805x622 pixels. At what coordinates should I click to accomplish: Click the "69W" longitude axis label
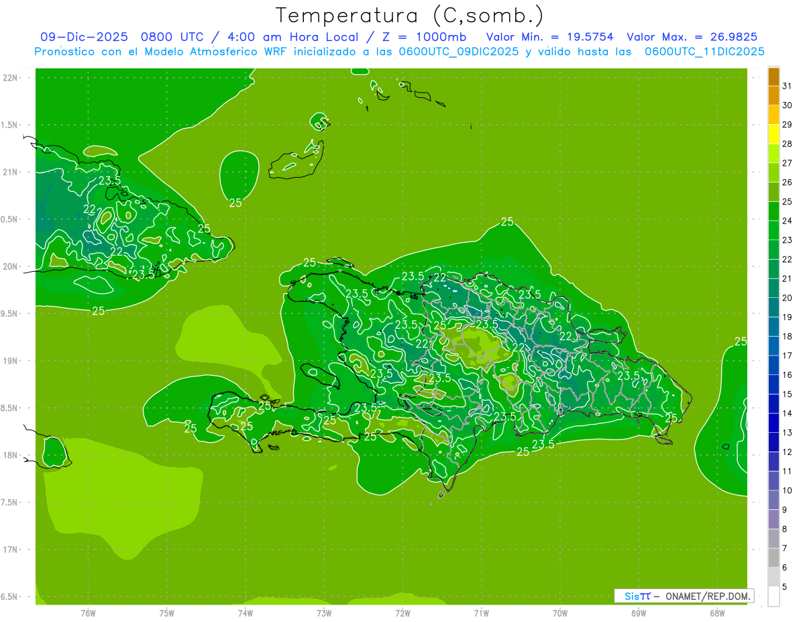[639, 613]
